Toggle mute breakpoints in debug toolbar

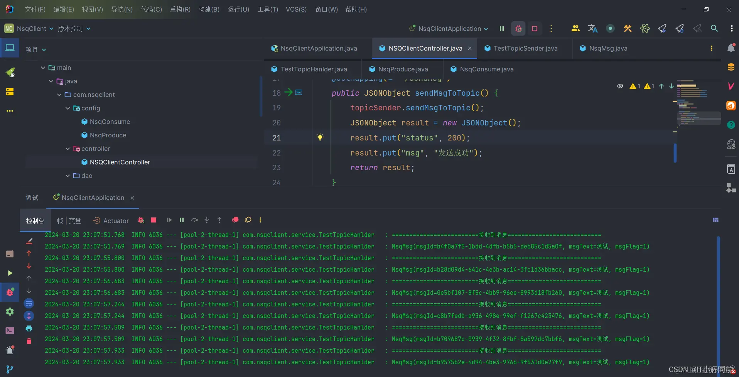point(248,220)
